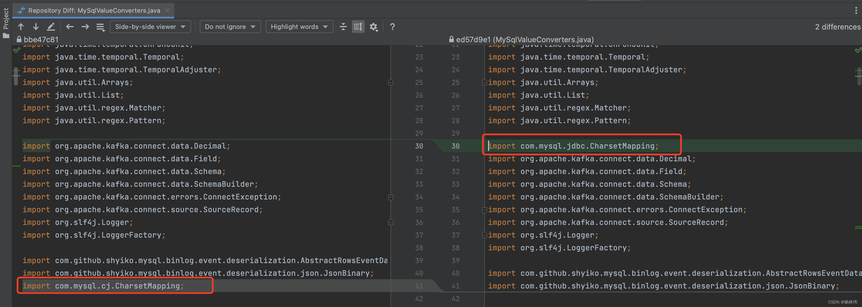Image resolution: width=862 pixels, height=307 pixels.
Task: Jump to source pencil icon
Action: tap(51, 27)
